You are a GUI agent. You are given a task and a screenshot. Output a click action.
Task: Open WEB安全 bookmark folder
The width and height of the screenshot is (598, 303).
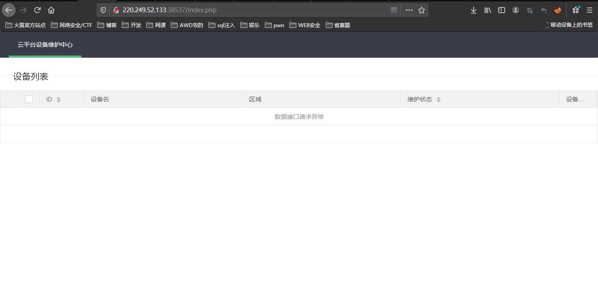click(305, 25)
